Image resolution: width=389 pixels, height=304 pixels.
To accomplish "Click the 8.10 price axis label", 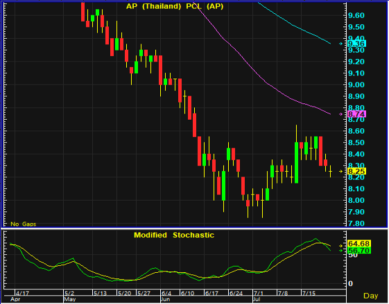I will click(x=356, y=189).
